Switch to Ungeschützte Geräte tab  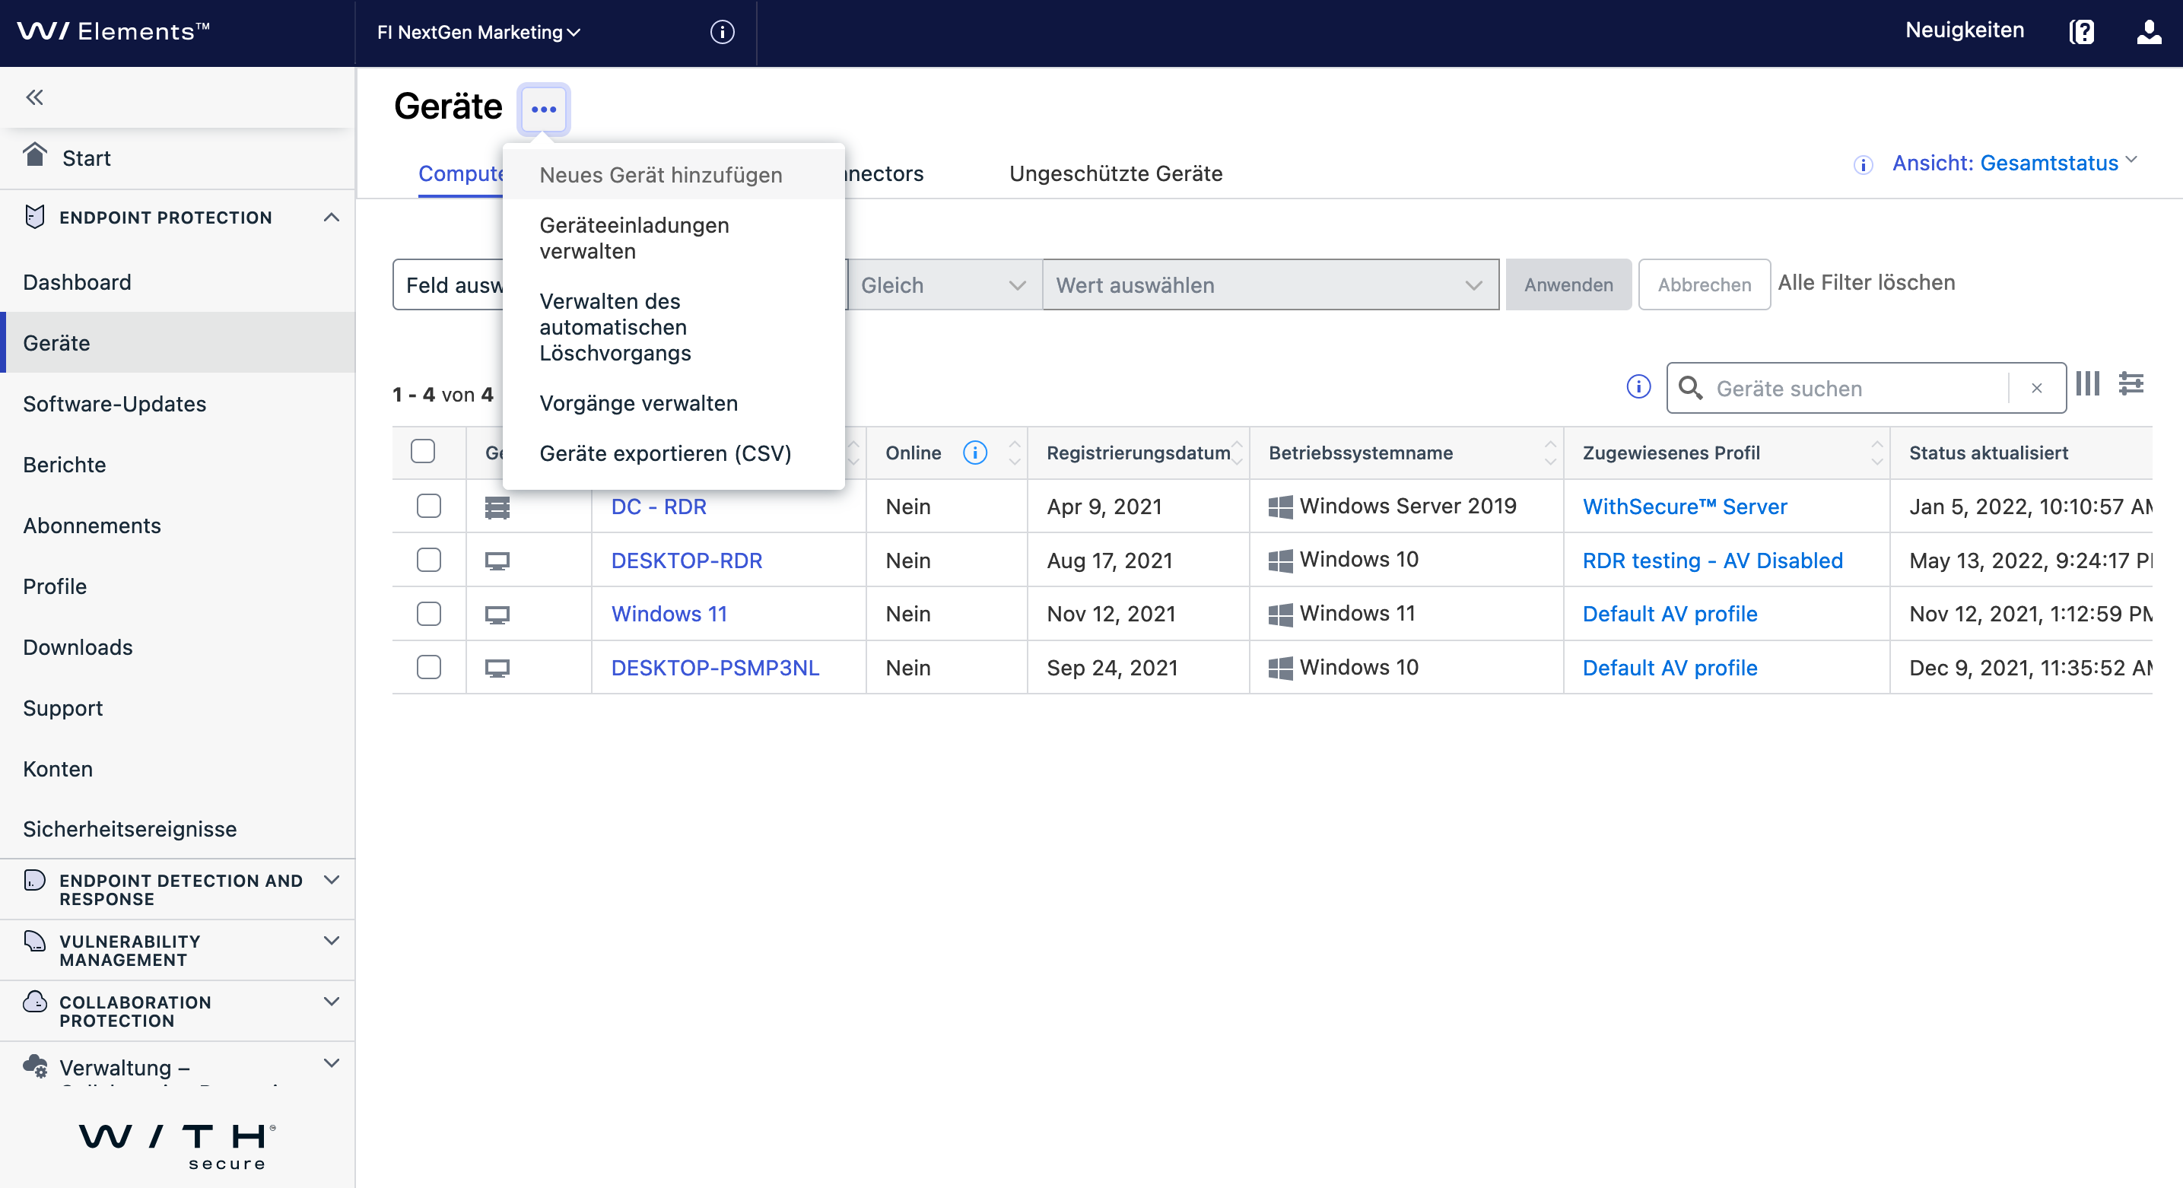(x=1115, y=173)
